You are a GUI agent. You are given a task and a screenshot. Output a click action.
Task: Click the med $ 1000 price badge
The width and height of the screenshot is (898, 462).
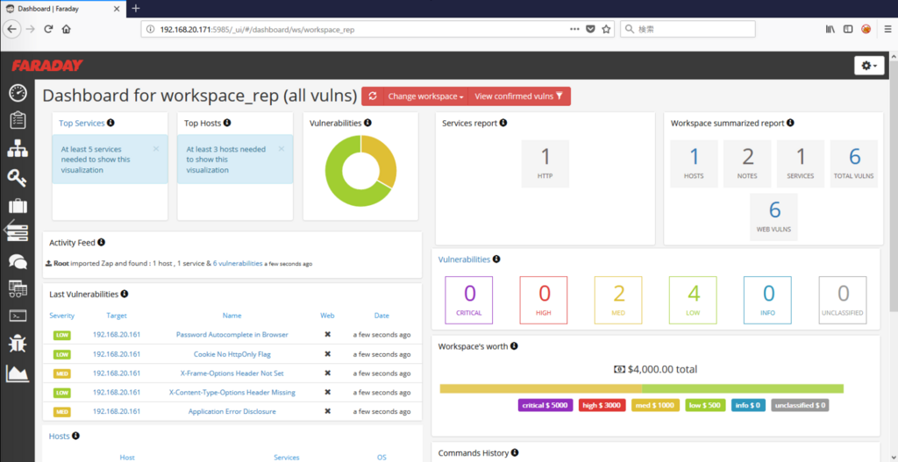[x=656, y=405]
